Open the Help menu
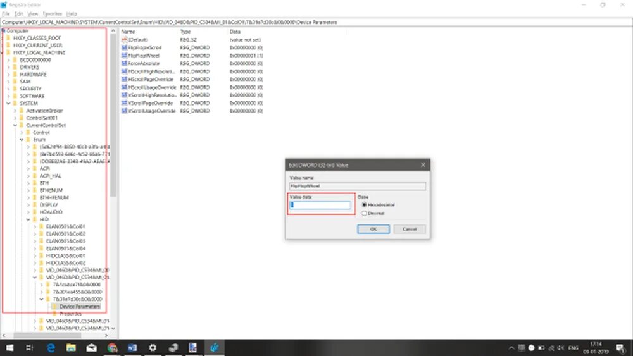 click(x=72, y=14)
